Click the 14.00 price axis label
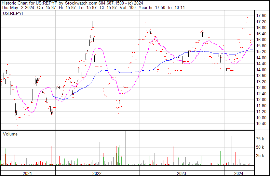The width and height of the screenshot is (270, 176). click(x=261, y=70)
